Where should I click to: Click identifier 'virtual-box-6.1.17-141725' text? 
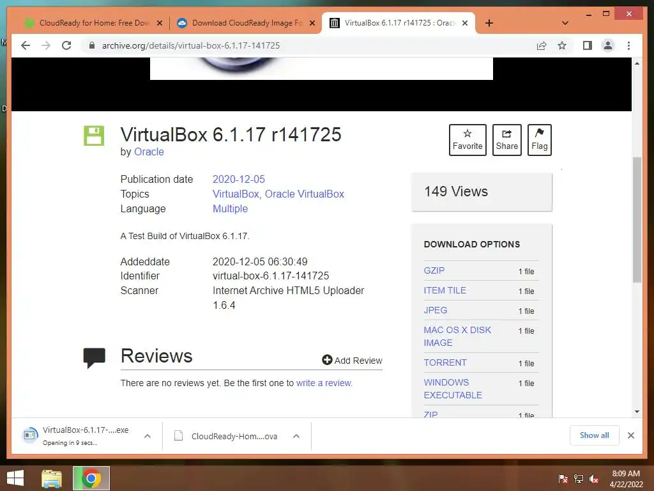coord(271,276)
